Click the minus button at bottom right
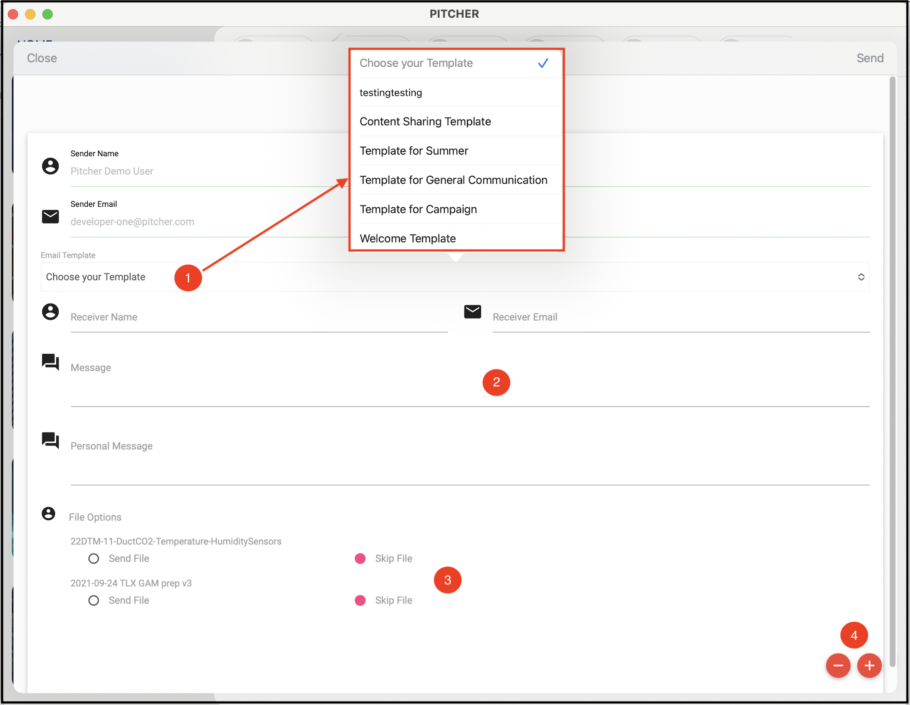The height and width of the screenshot is (705, 910). (x=838, y=666)
